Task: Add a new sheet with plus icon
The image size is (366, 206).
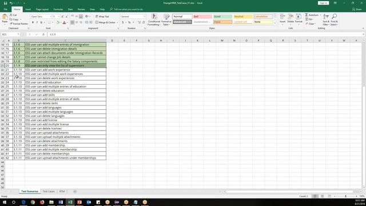Action: [x=75, y=192]
